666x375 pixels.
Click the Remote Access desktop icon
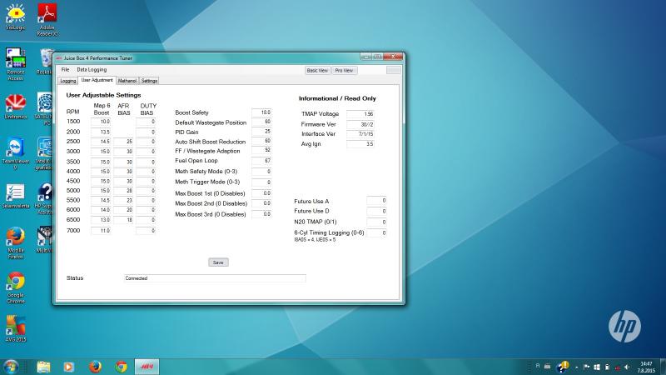pos(15,59)
